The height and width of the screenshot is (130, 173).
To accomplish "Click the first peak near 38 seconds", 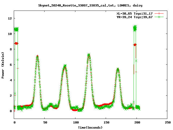I will coord(37,57).
